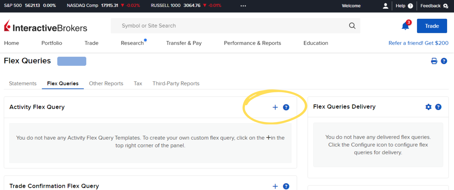This screenshot has height=190, width=454.
Task: Click the Flex Queries Delivery heading
Action: [344, 107]
